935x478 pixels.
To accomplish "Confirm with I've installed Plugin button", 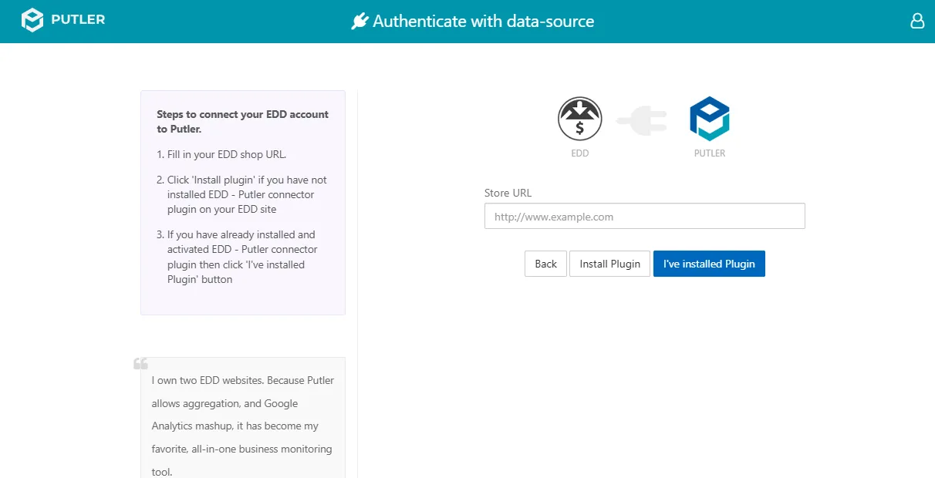I will [x=709, y=264].
